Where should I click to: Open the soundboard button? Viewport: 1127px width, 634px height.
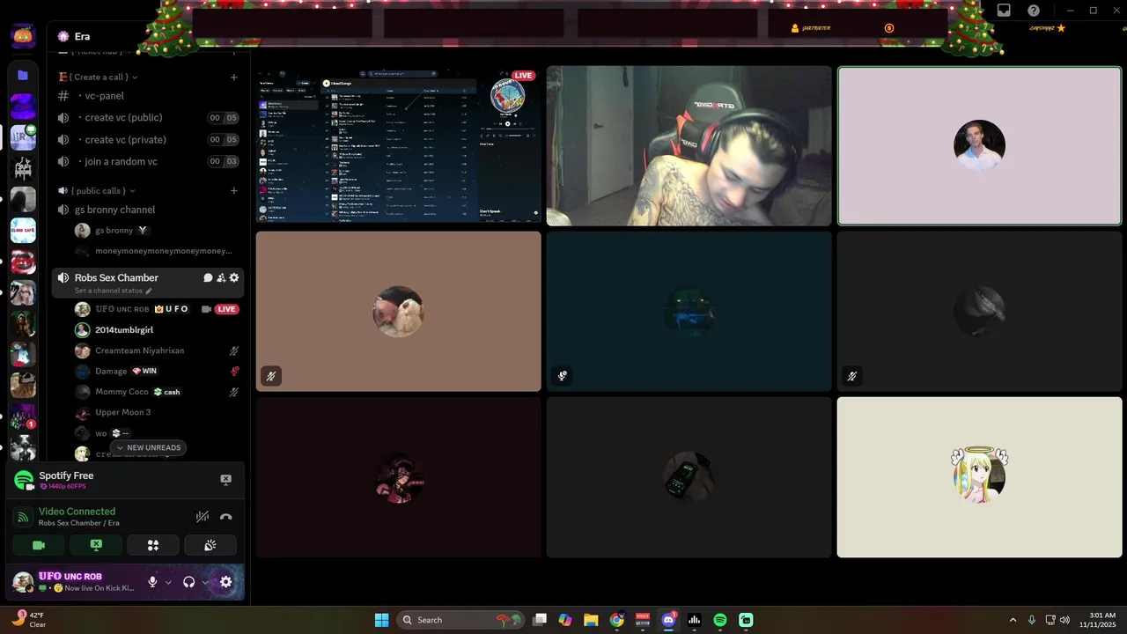coord(210,545)
